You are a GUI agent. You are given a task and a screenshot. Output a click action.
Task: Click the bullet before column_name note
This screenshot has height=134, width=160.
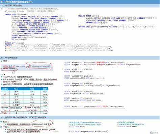point(2,77)
